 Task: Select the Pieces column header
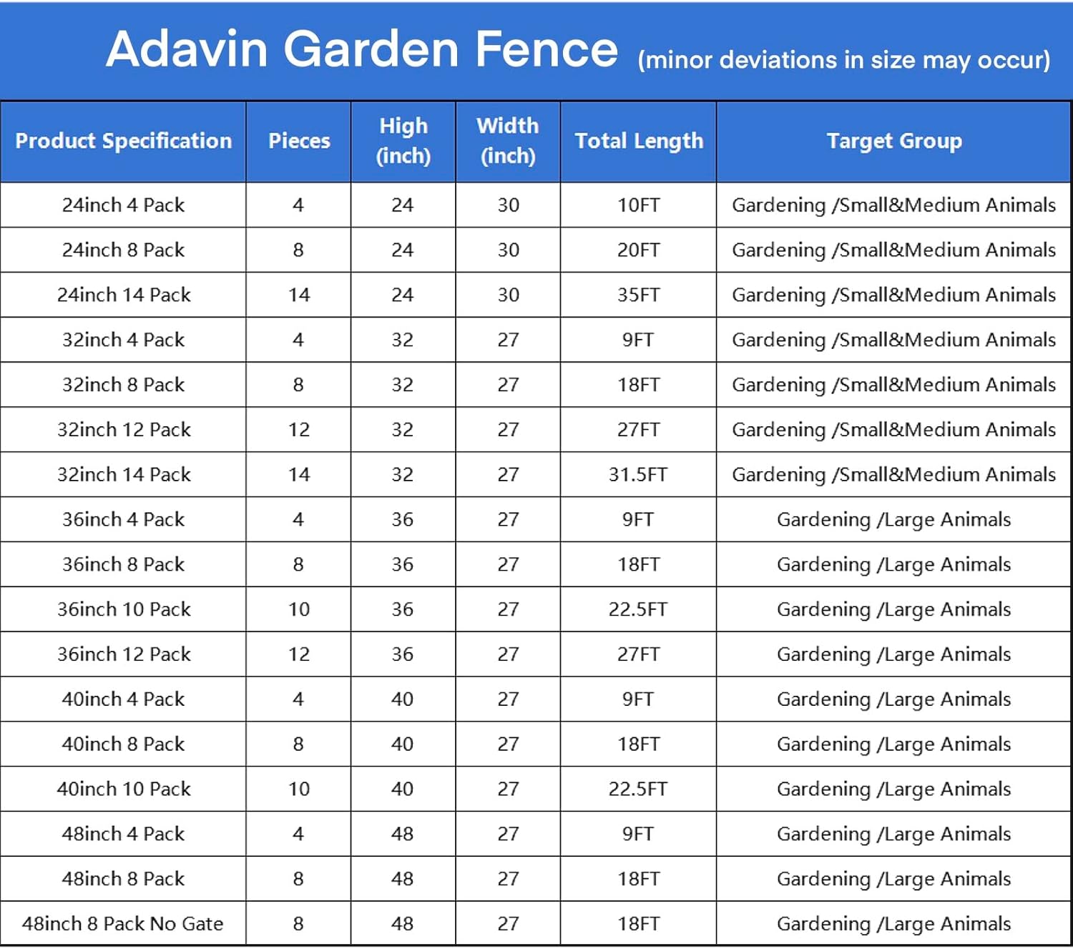coord(298,141)
